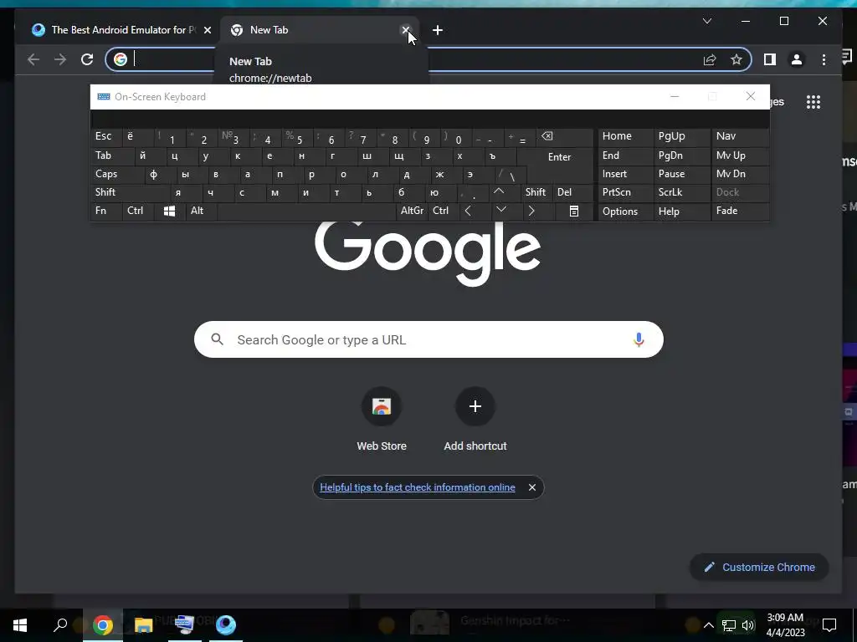Viewport: 857px width, 642px height.
Task: Bookmark this tab with the star icon
Action: [x=736, y=59]
